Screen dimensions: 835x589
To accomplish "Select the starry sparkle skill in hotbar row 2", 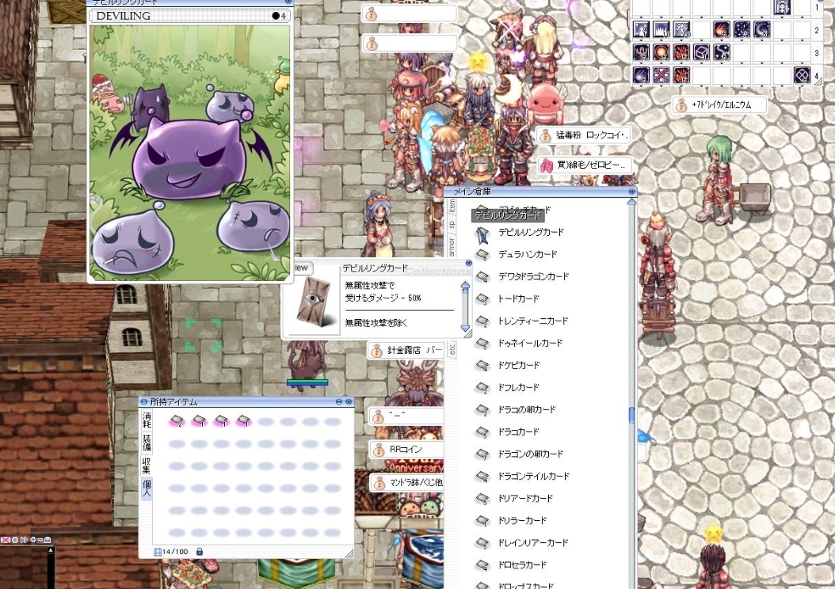I will pyautogui.click(x=742, y=29).
